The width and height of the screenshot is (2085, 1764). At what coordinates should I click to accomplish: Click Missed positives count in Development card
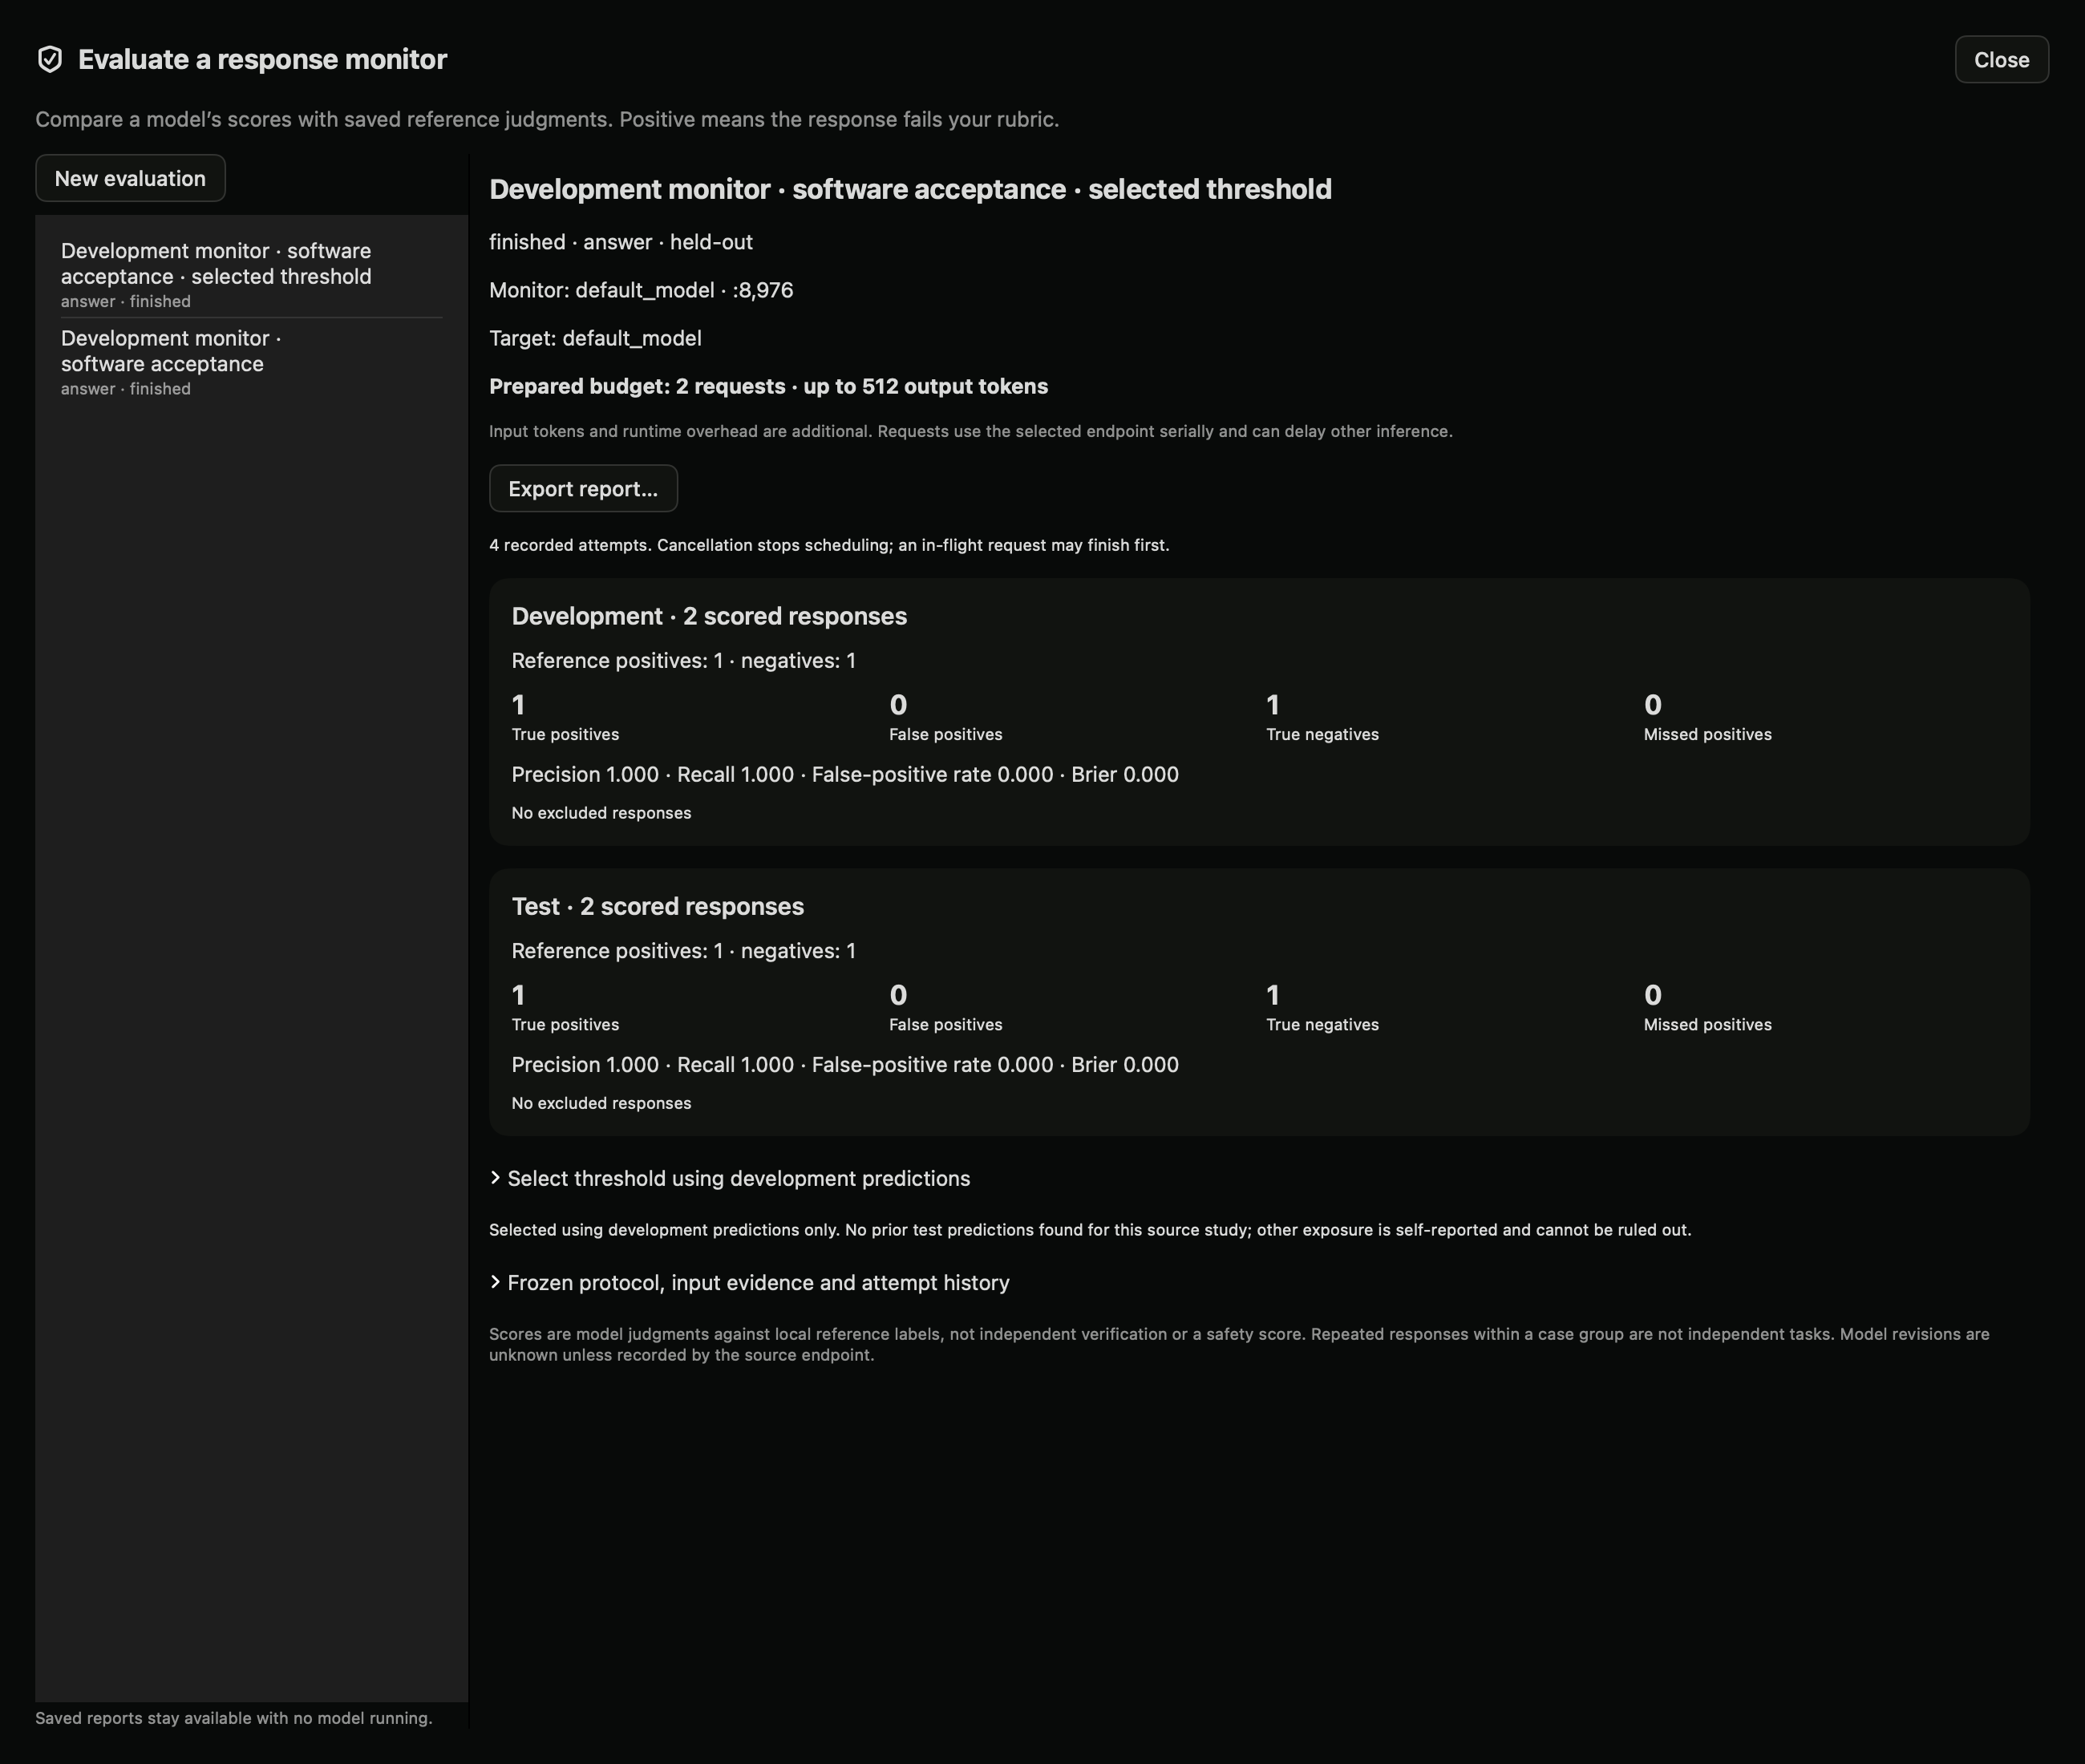click(1653, 705)
